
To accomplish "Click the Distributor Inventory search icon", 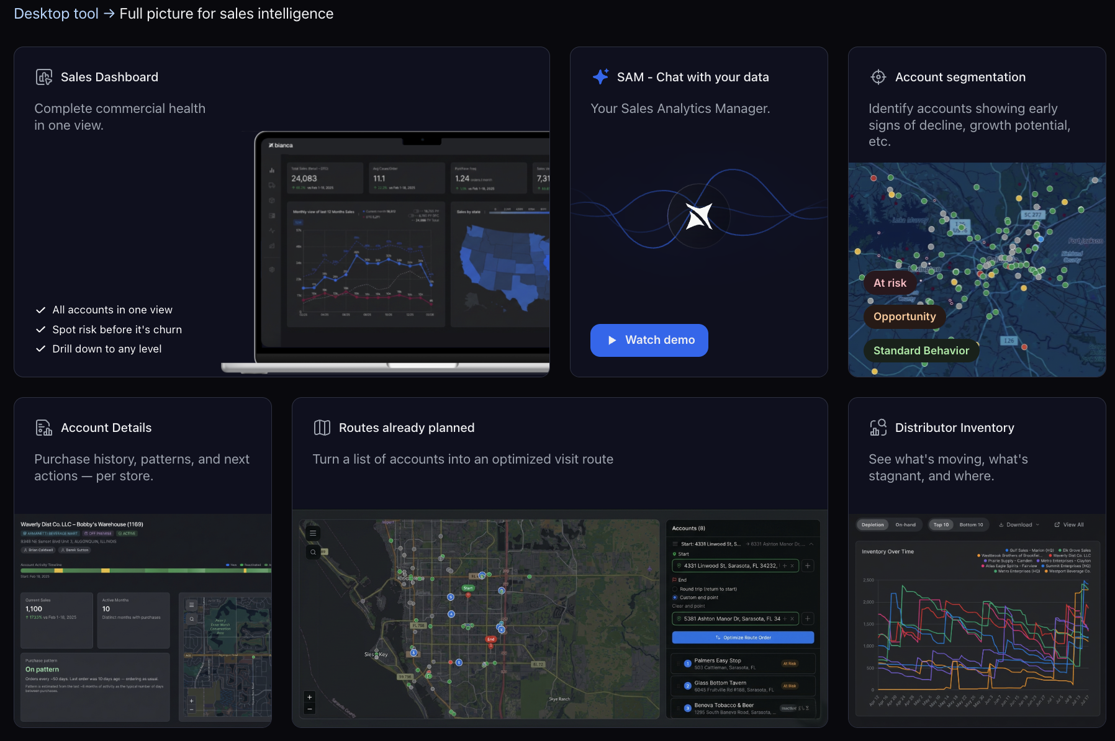I will tap(878, 428).
